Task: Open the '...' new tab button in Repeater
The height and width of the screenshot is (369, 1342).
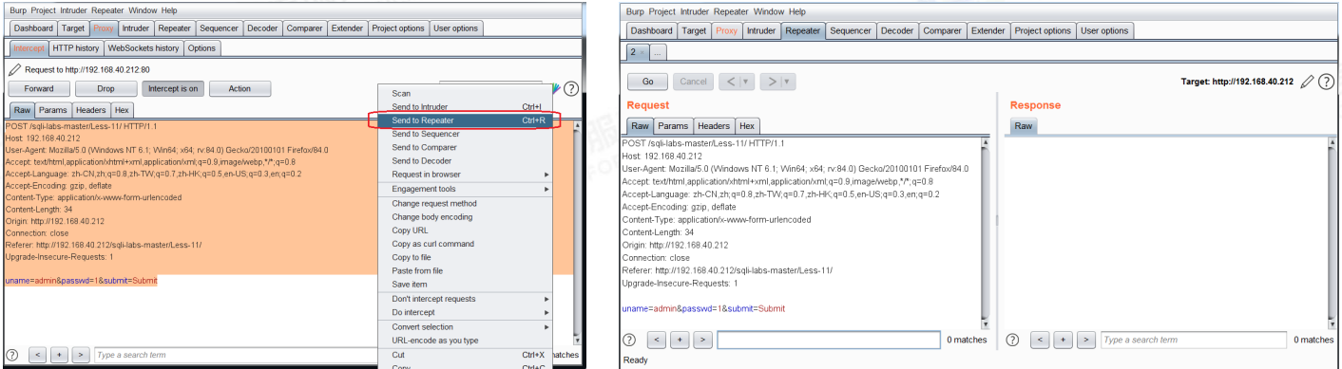Action: pos(657,53)
